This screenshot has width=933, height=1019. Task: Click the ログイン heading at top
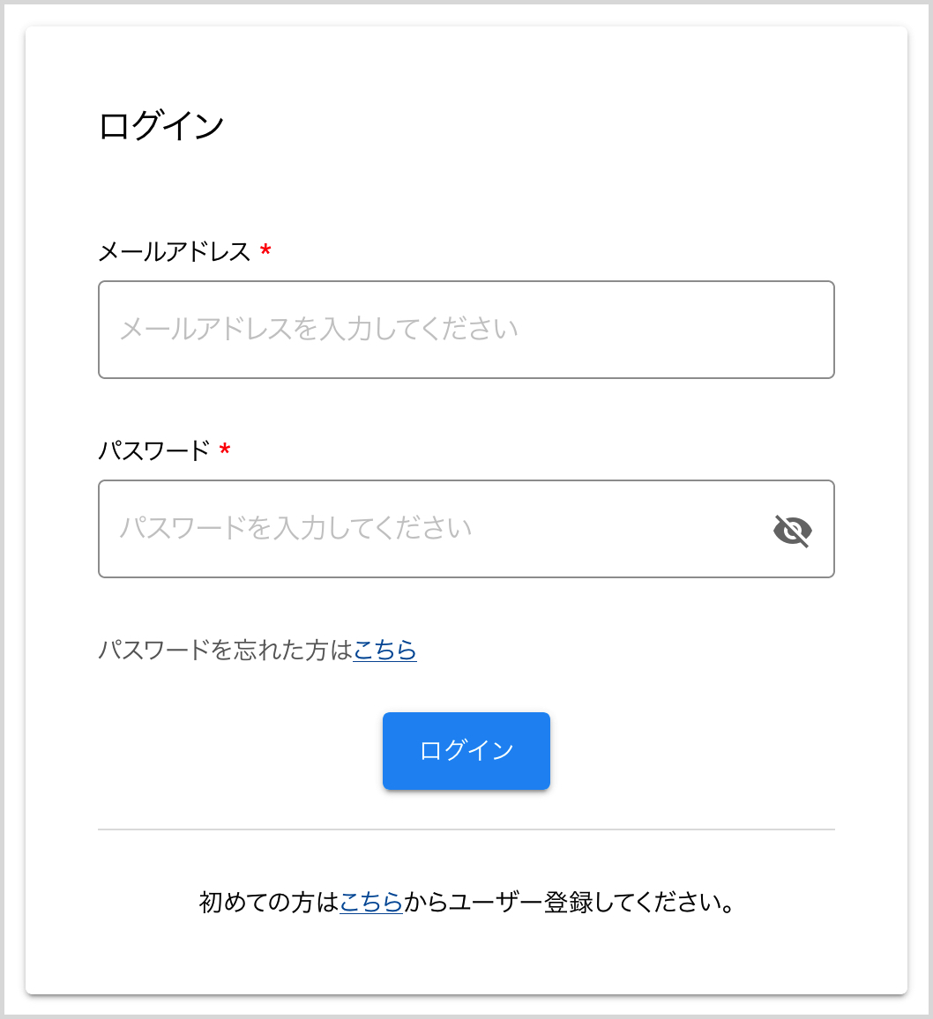point(161,126)
